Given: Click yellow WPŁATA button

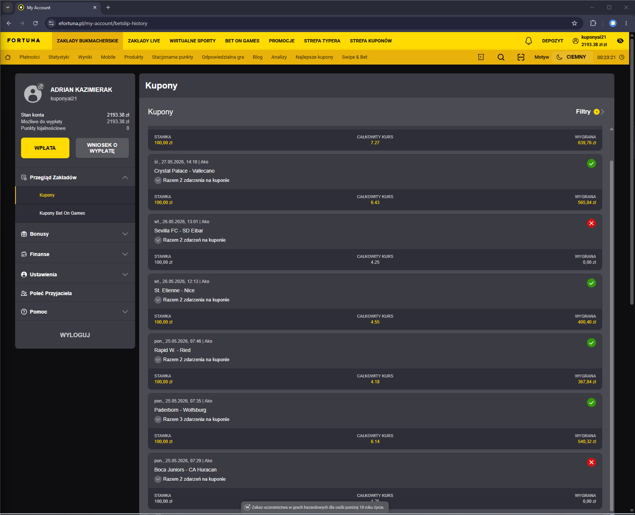Looking at the screenshot, I should (45, 148).
